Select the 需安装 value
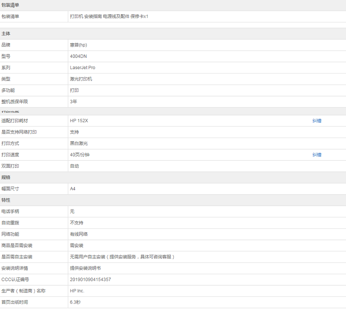Image resolution: width=346 pixels, height=320 pixels. [x=77, y=246]
